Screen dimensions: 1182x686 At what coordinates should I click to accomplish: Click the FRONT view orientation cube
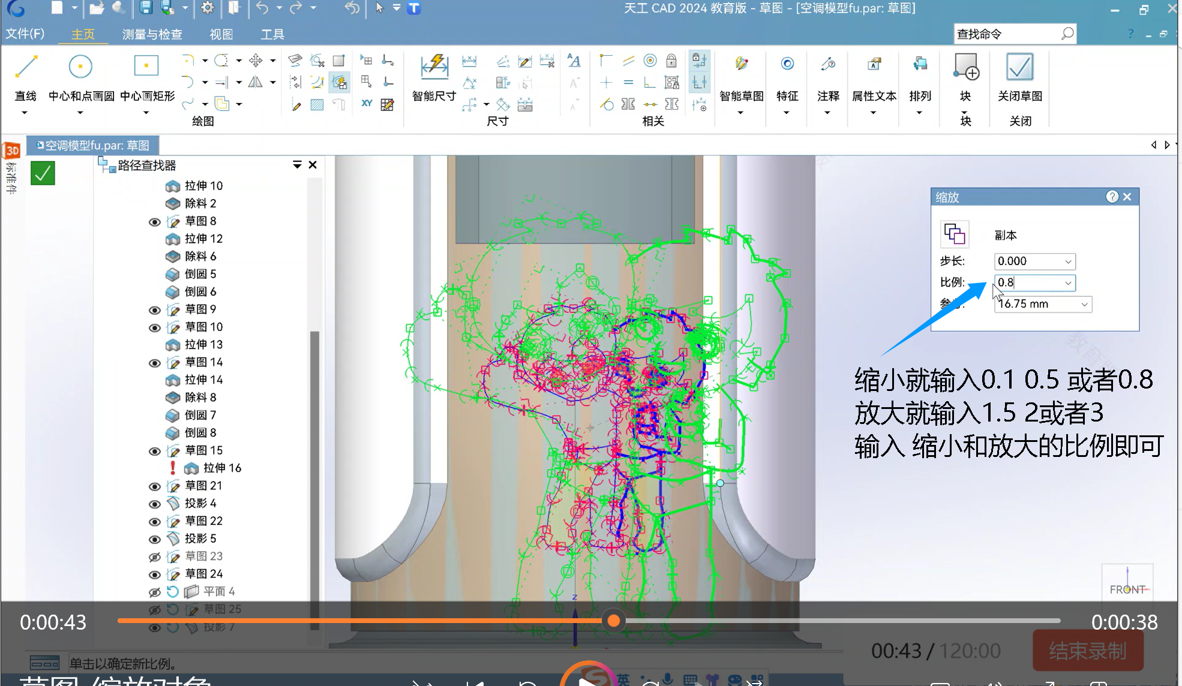[x=1127, y=582]
